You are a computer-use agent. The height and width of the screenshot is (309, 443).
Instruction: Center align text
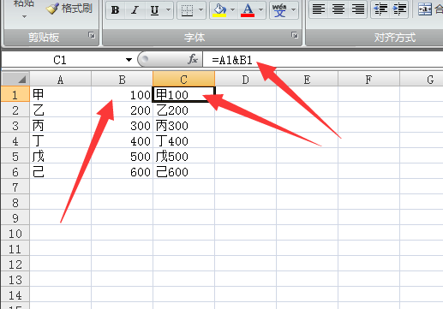pyautogui.click(x=338, y=9)
